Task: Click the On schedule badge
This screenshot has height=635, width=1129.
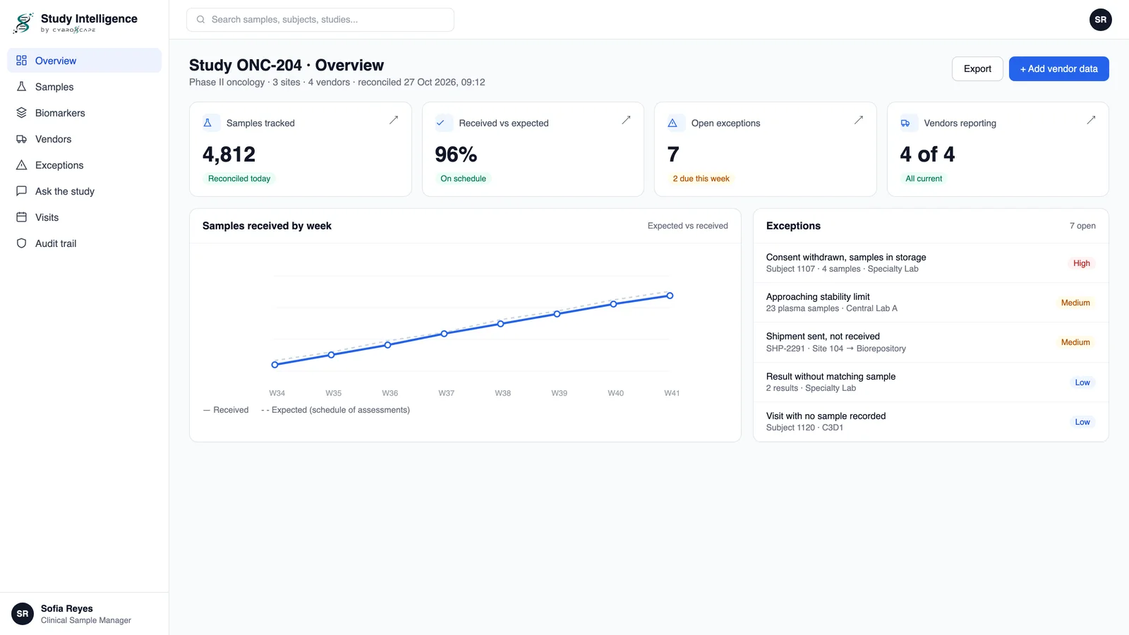Action: tap(463, 179)
